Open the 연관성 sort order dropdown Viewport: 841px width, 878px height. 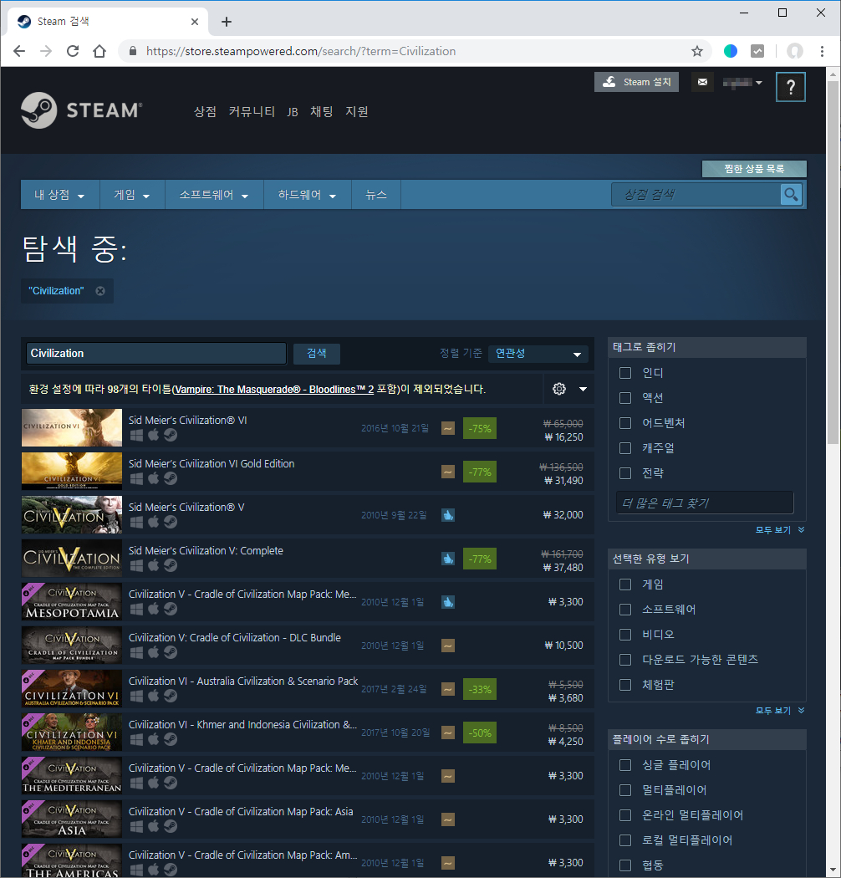[538, 354]
